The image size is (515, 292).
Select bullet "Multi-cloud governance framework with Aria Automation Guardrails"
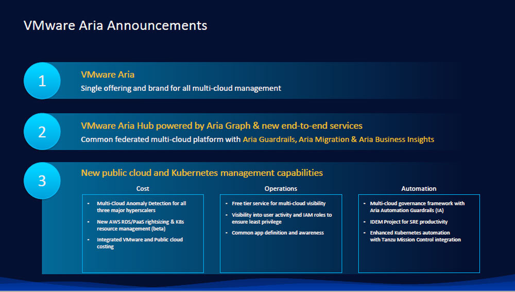click(417, 207)
